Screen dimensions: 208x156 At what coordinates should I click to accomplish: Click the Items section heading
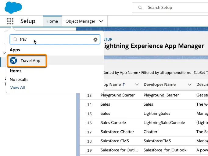point(16,71)
